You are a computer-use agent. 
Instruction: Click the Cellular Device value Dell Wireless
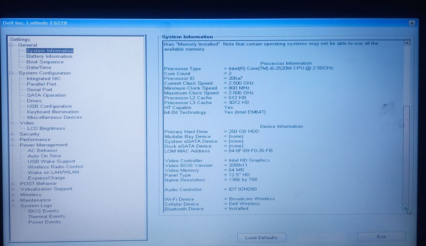coord(244,204)
